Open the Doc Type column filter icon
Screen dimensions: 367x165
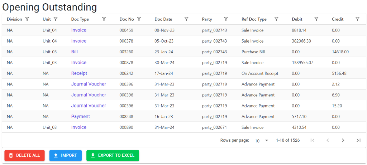(104, 19)
